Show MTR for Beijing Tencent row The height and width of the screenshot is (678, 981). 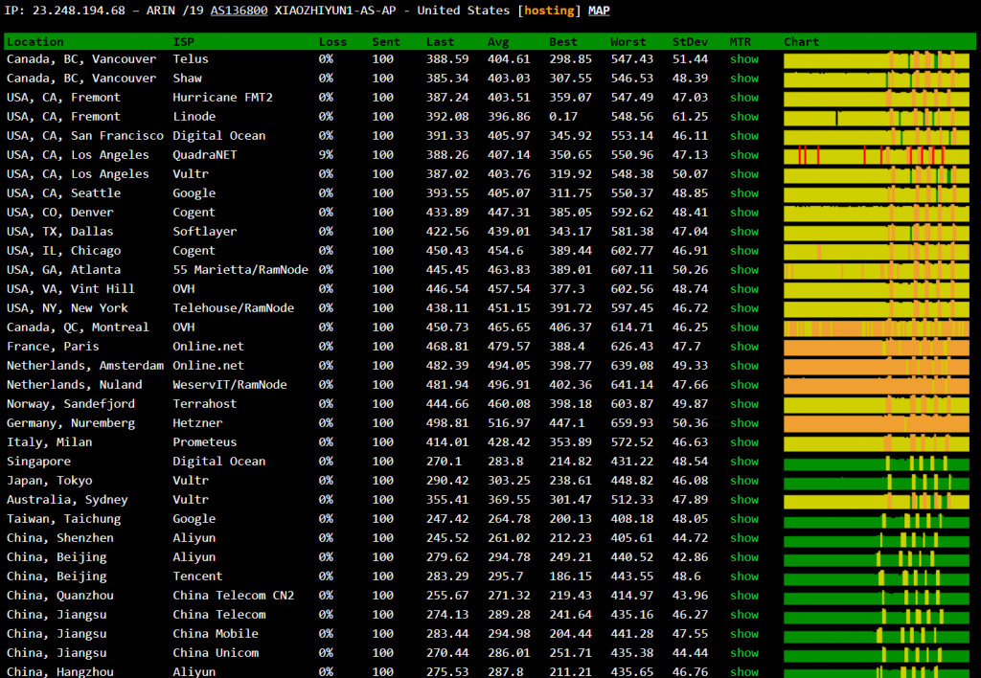[x=743, y=576]
